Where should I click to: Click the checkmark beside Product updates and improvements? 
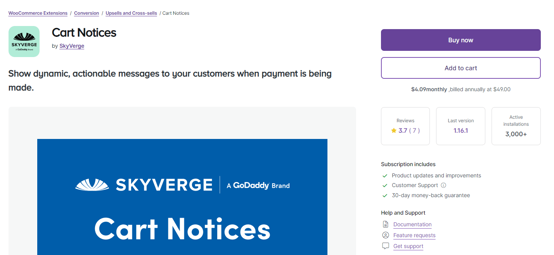[384, 175]
